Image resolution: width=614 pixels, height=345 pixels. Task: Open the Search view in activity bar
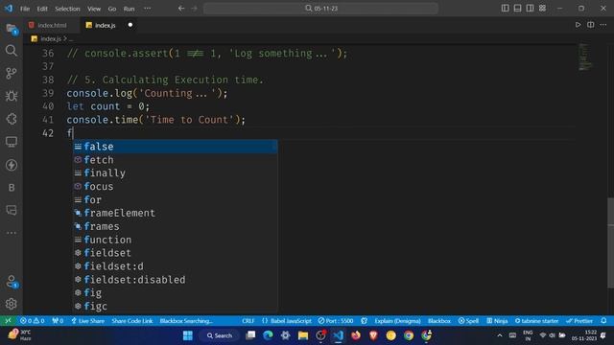(x=12, y=51)
